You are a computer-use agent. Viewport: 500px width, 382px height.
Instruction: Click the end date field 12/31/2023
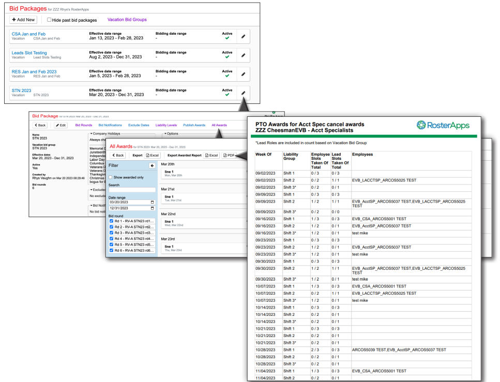[x=132, y=208]
